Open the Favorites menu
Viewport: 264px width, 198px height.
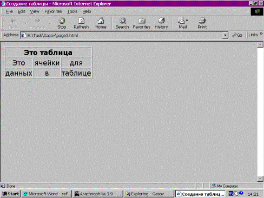click(x=53, y=11)
